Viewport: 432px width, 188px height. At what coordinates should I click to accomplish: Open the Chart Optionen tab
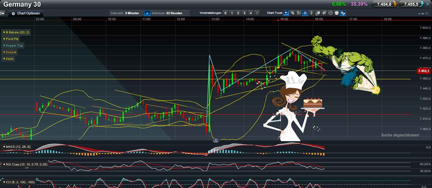click(26, 14)
